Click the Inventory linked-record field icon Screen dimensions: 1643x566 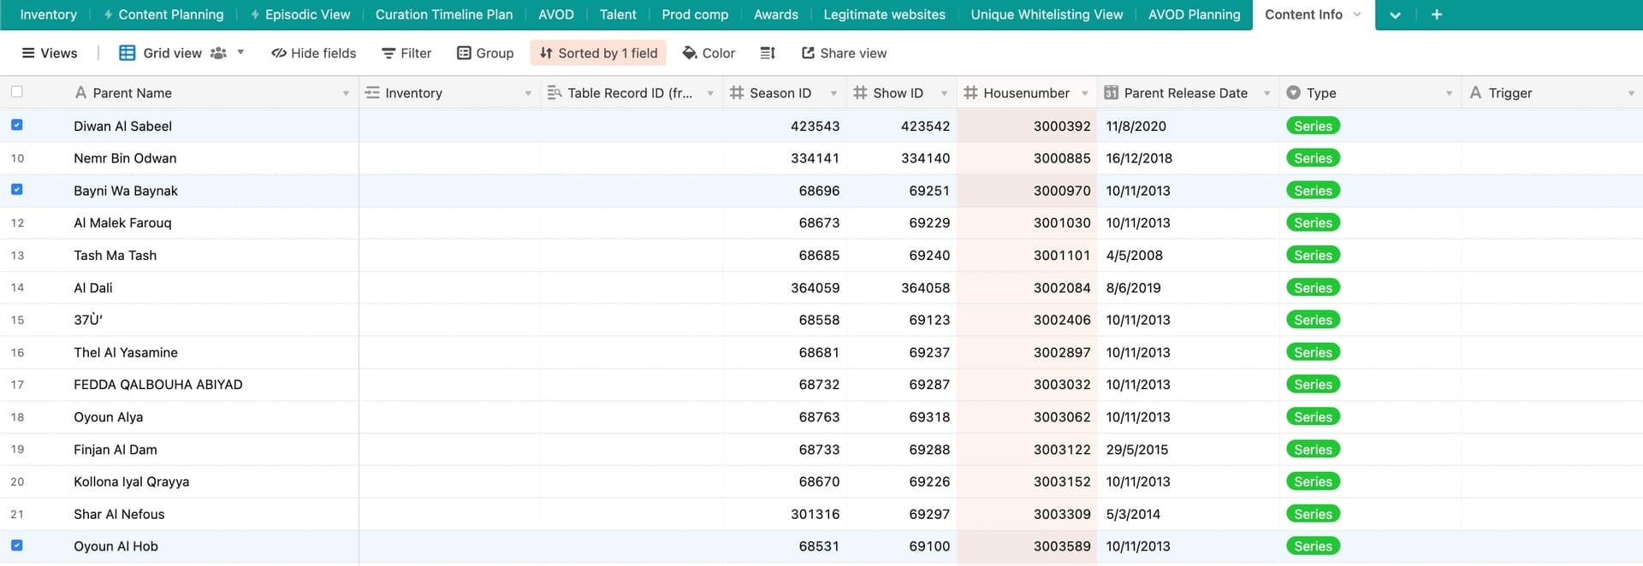pyautogui.click(x=372, y=92)
